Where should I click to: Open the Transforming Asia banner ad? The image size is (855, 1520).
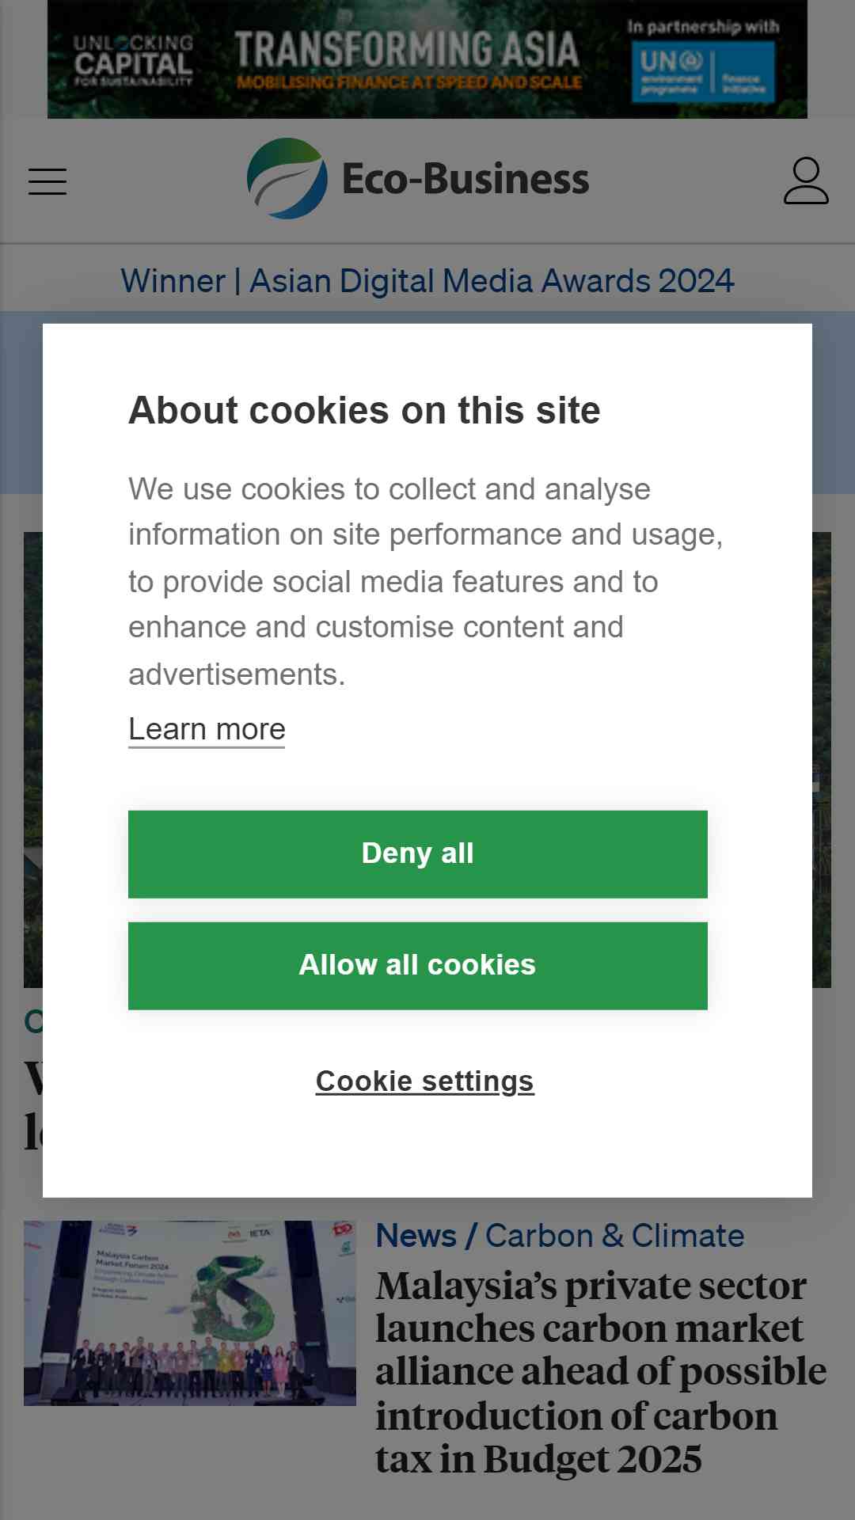pyautogui.click(x=427, y=59)
